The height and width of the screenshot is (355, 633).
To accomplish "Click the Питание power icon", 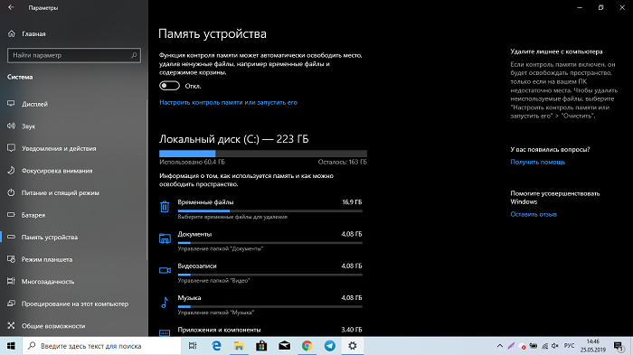I will 11,192.
